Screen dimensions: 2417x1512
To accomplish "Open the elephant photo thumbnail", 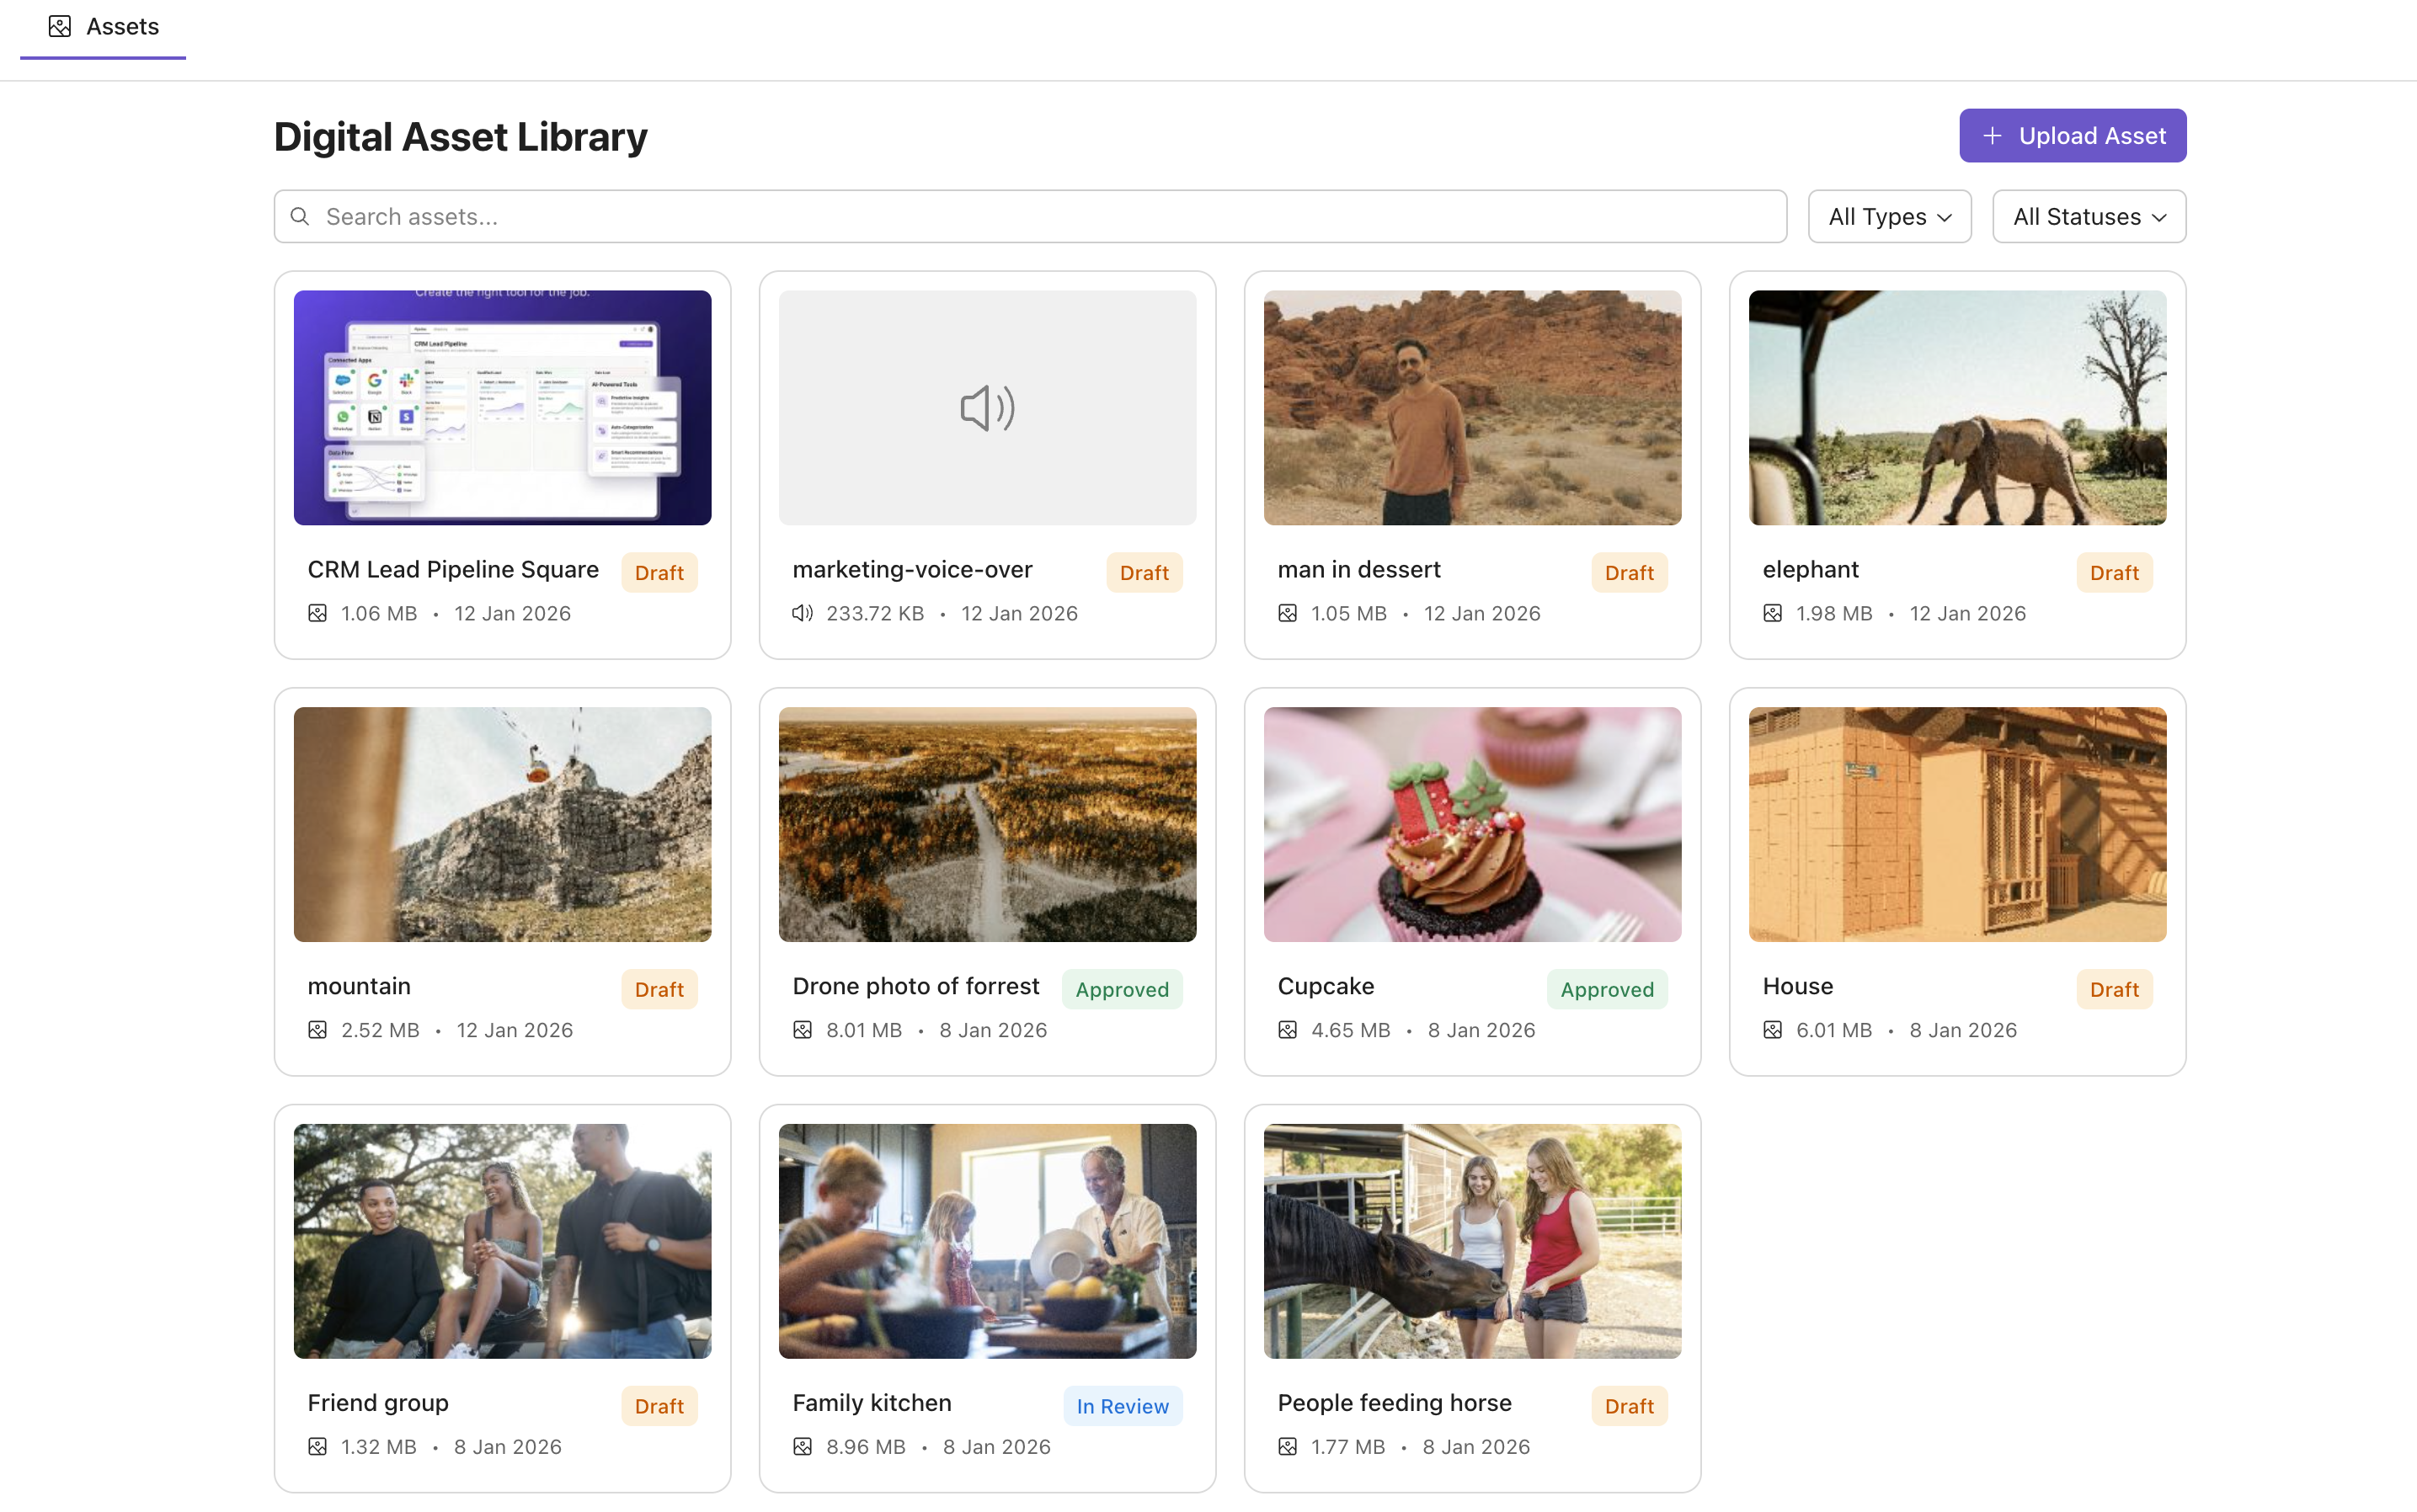I will coord(1955,408).
